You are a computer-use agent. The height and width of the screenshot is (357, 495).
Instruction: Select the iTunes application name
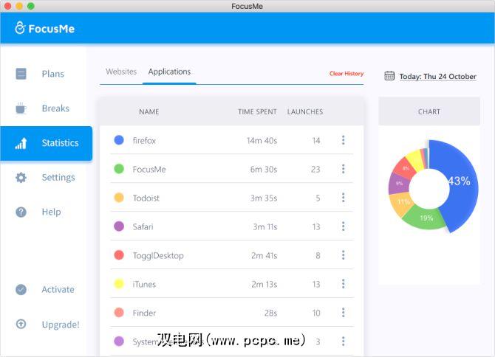coord(144,284)
